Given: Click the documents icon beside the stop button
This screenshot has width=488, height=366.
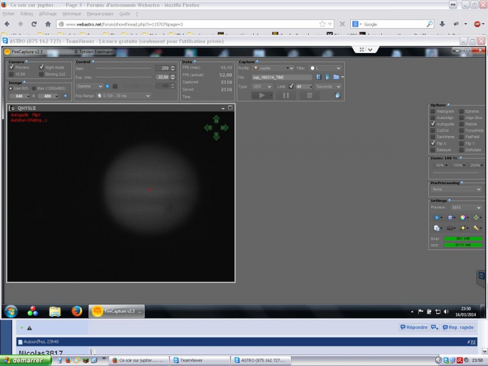Looking at the screenshot, I should 337,96.
